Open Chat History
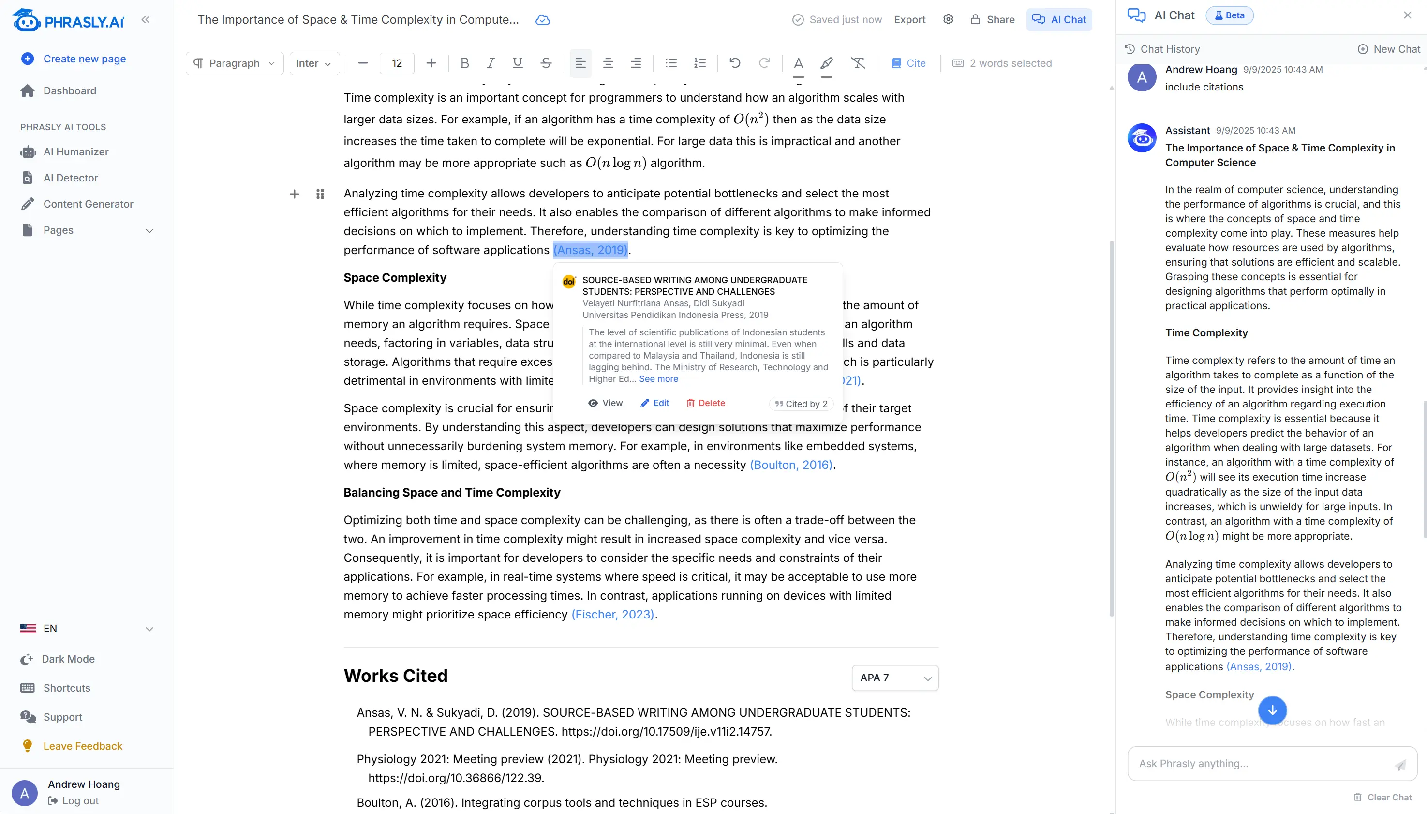This screenshot has width=1427, height=814. coord(1162,49)
